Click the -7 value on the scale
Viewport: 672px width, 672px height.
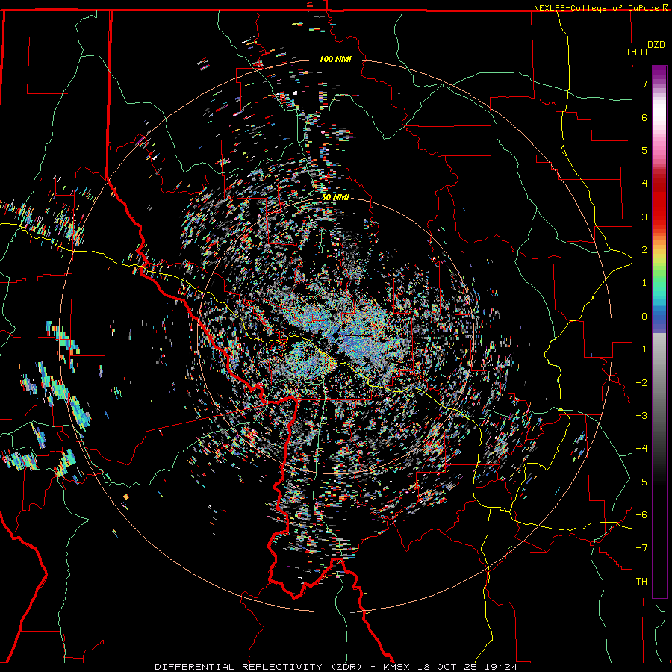click(x=641, y=548)
